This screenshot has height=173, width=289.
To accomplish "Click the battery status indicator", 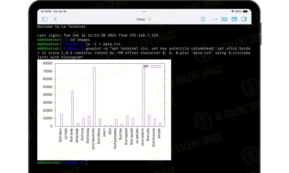I will tap(245, 12).
